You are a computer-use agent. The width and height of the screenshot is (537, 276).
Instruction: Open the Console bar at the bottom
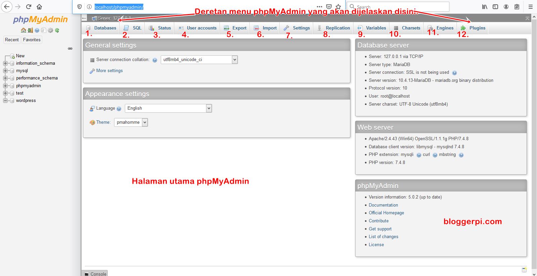[95, 273]
